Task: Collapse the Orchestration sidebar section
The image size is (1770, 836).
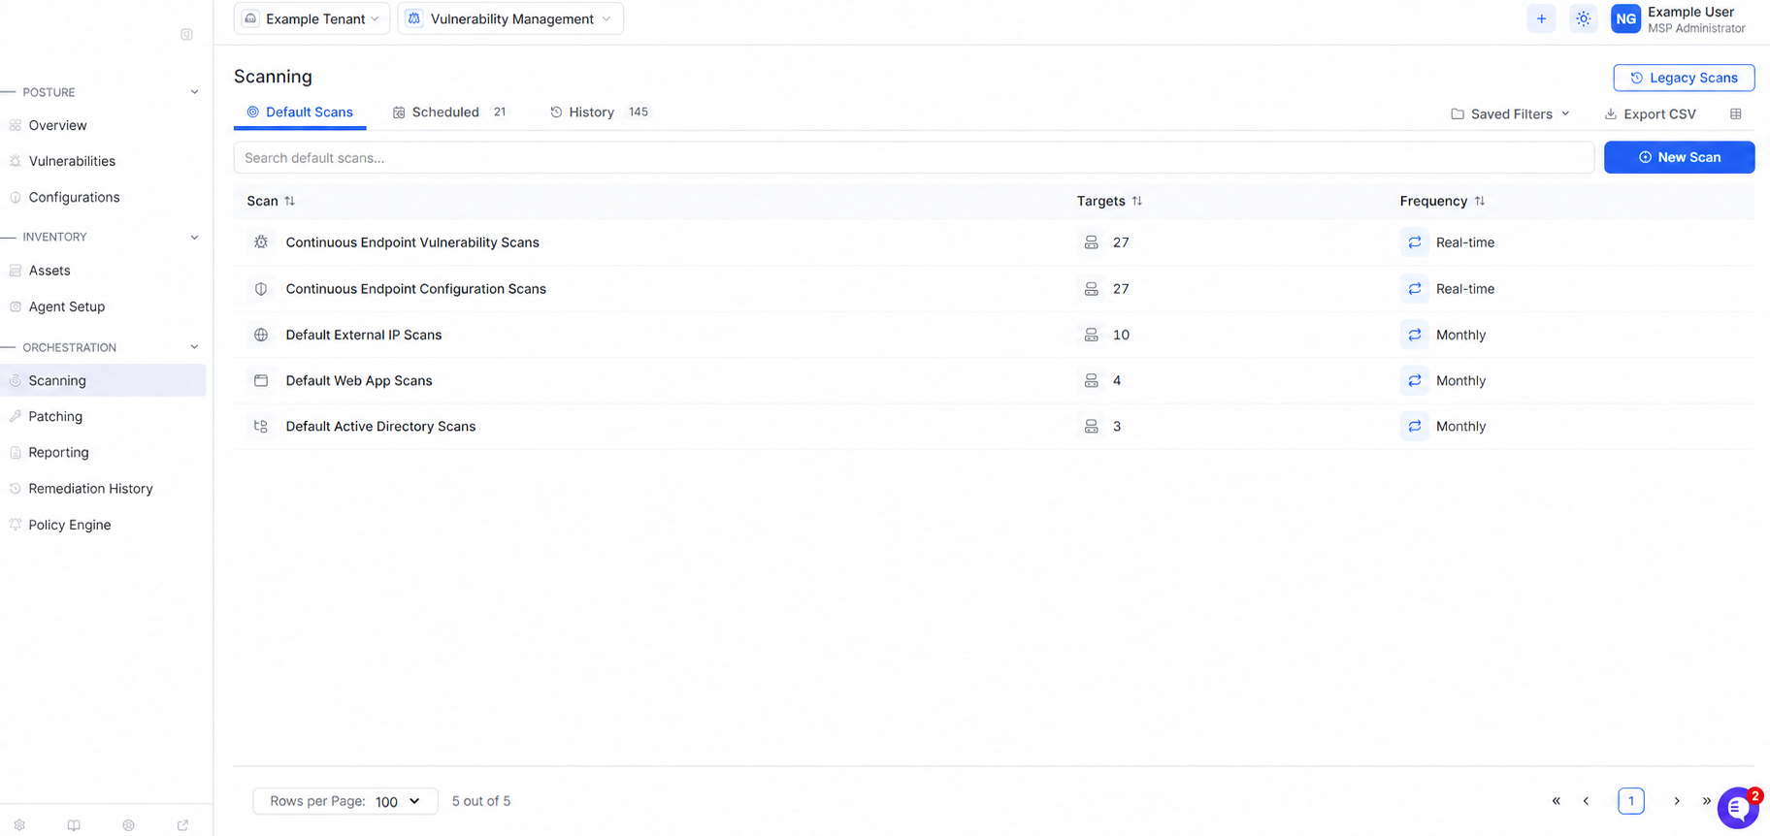Action: (x=194, y=347)
